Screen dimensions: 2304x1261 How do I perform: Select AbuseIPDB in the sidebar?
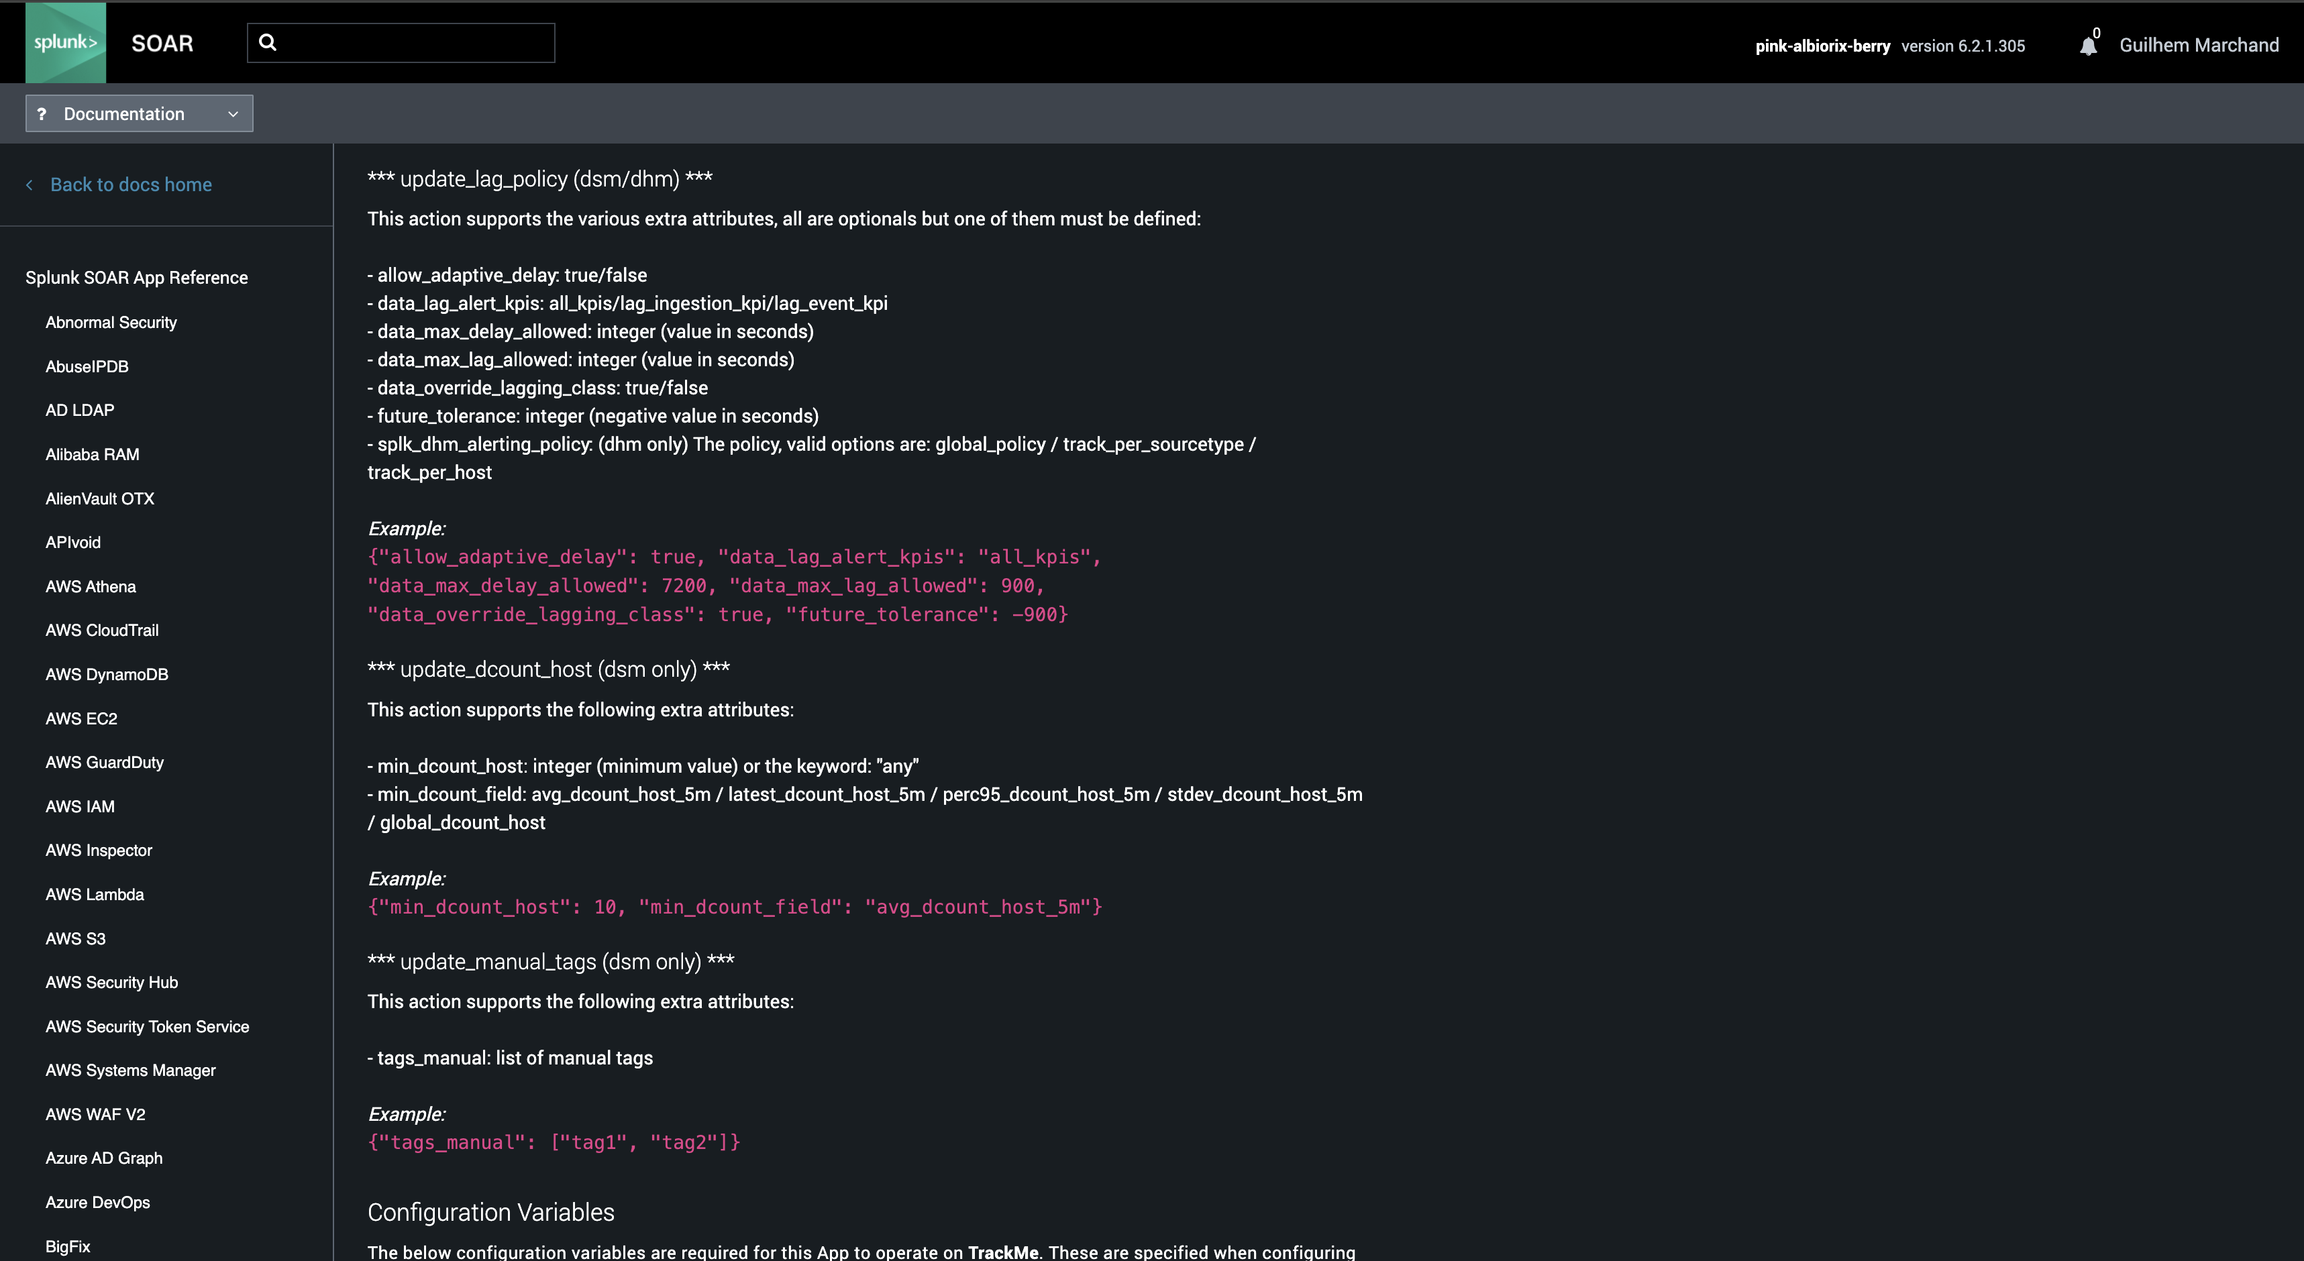pos(87,367)
